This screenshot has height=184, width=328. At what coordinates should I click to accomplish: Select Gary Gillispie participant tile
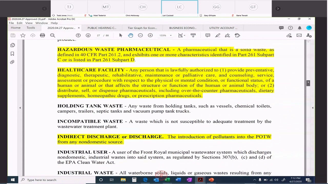click(x=216, y=9)
